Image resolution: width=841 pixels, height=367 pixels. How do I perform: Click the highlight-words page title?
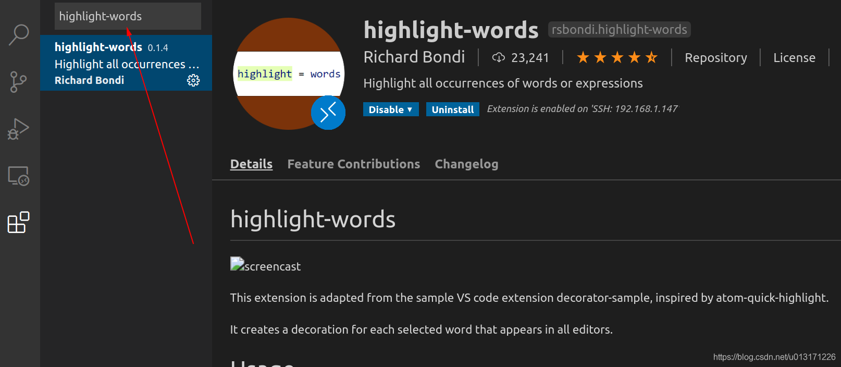pos(451,30)
